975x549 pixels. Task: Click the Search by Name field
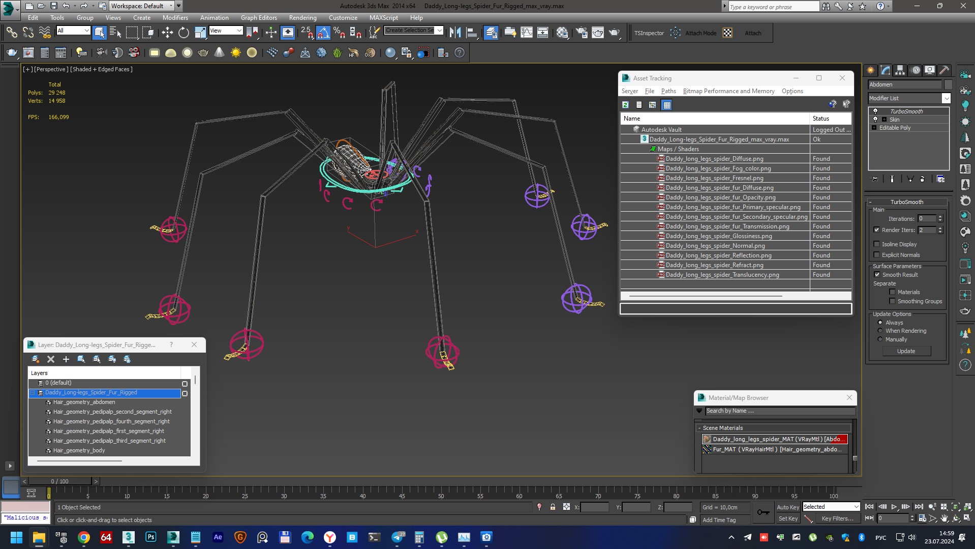click(x=780, y=411)
